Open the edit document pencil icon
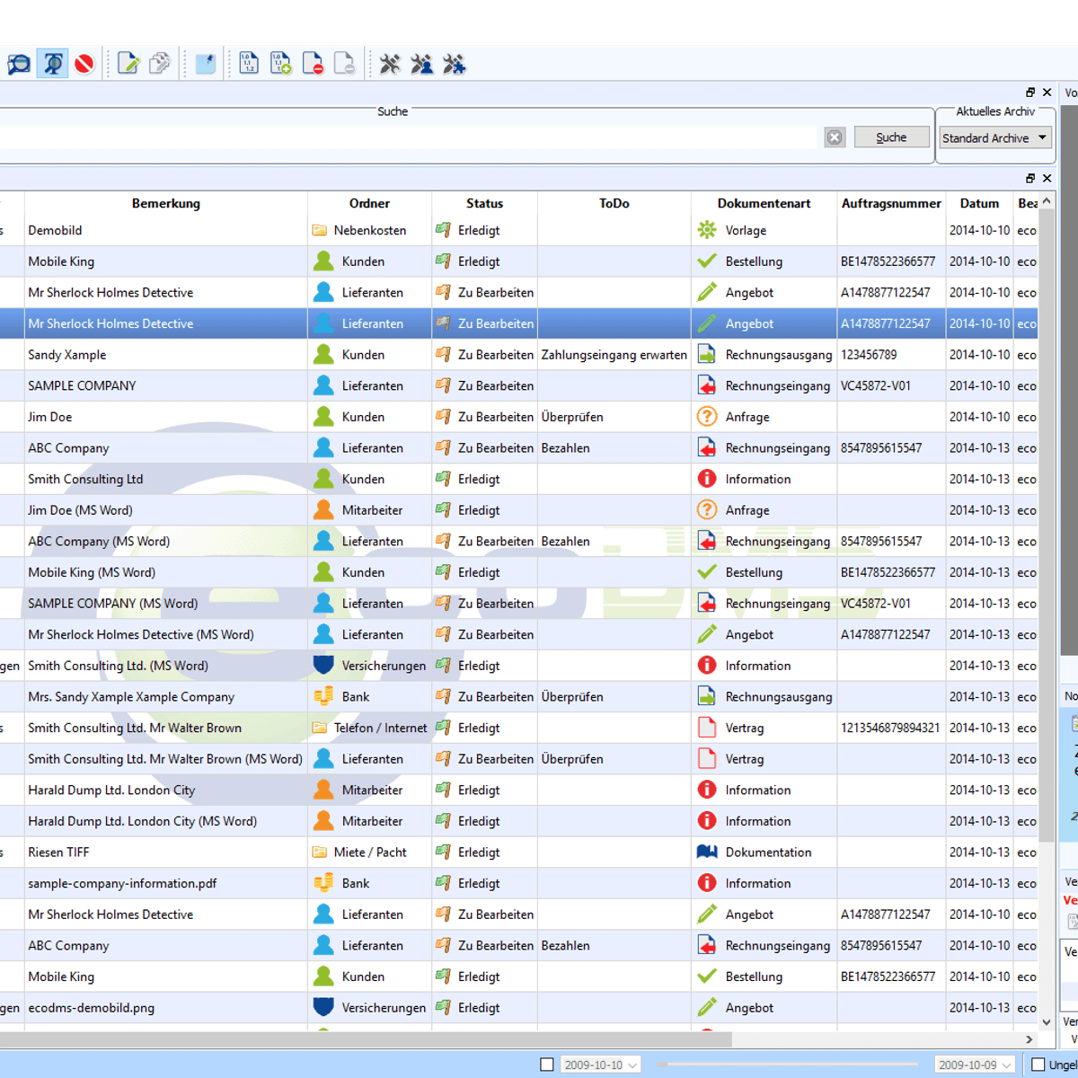This screenshot has height=1078, width=1078. click(x=128, y=64)
